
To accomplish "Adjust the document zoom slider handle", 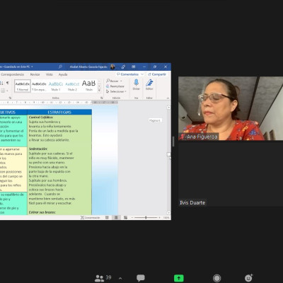I will [x=146, y=217].
